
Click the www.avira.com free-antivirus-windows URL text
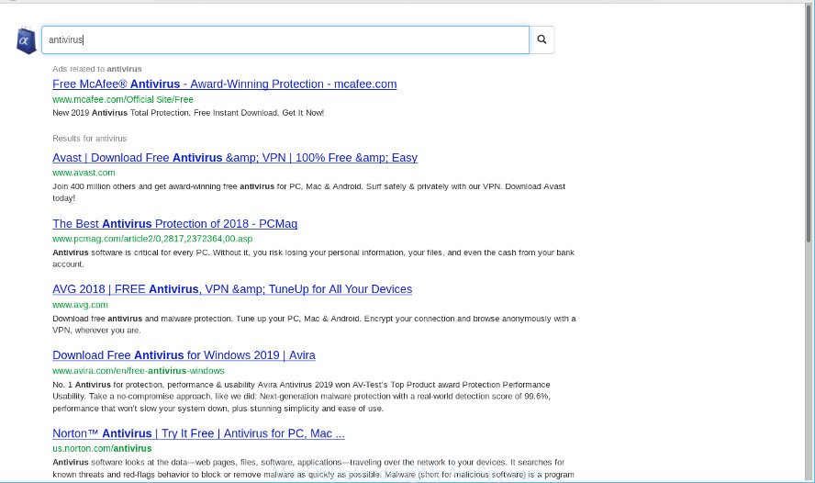139,371
